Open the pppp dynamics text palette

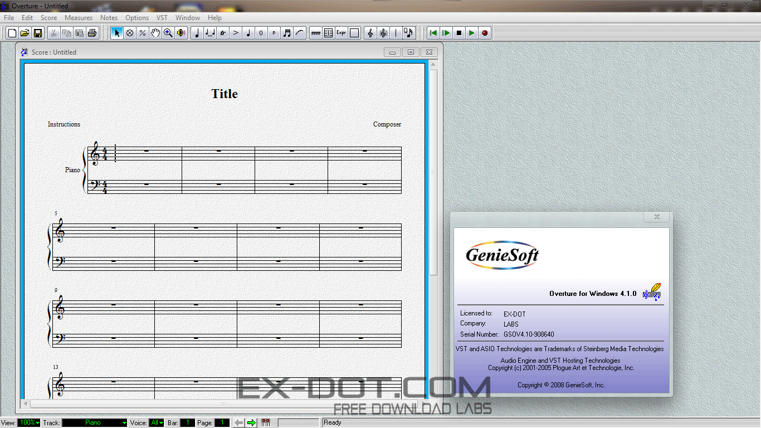[x=316, y=33]
